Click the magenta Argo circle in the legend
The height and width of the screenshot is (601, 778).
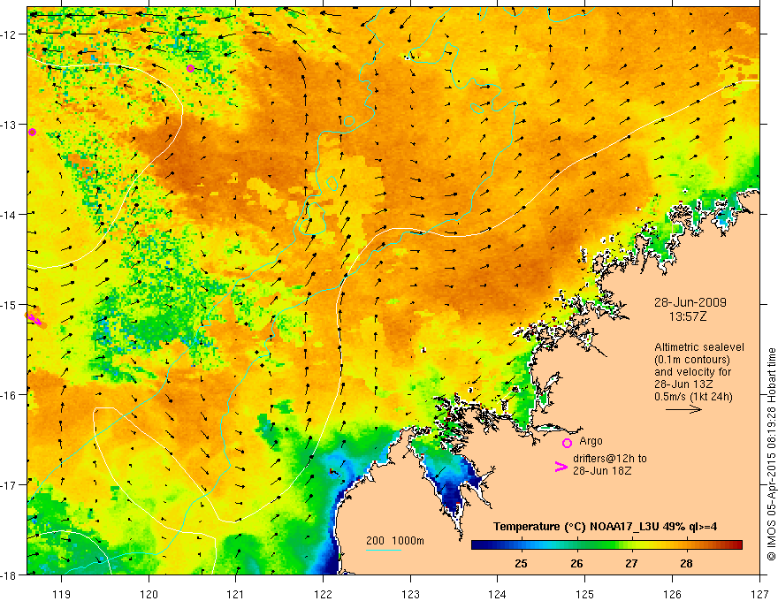pyautogui.click(x=567, y=443)
